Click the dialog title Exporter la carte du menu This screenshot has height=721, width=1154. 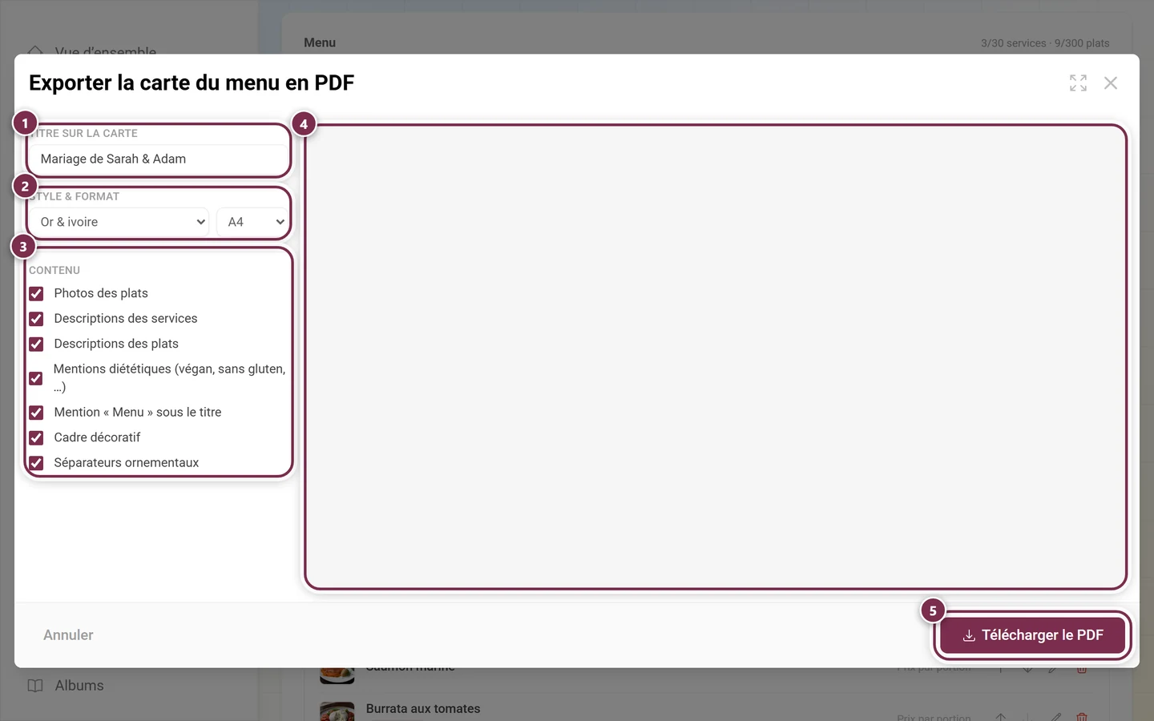pyautogui.click(x=192, y=83)
